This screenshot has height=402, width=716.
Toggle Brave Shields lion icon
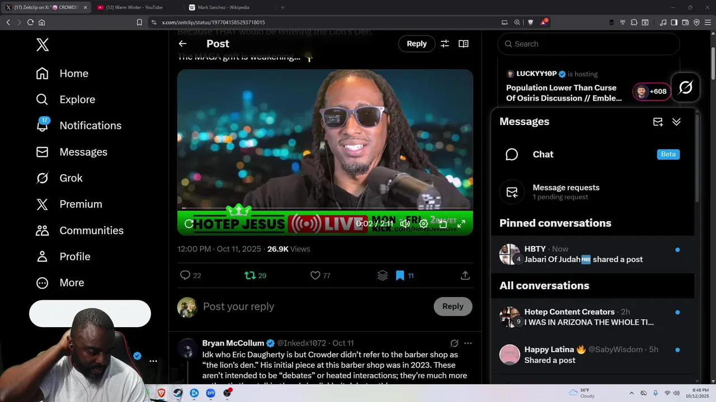point(531,22)
